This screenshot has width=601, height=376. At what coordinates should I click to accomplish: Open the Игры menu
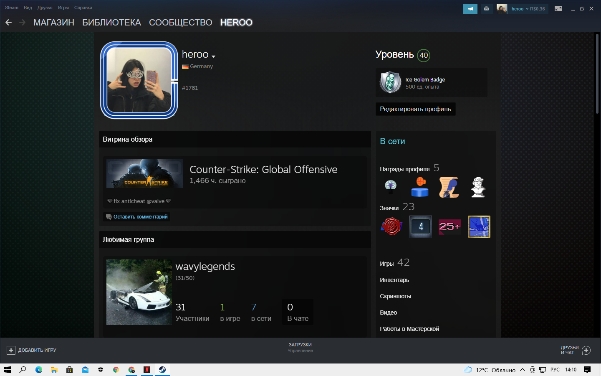(x=63, y=8)
